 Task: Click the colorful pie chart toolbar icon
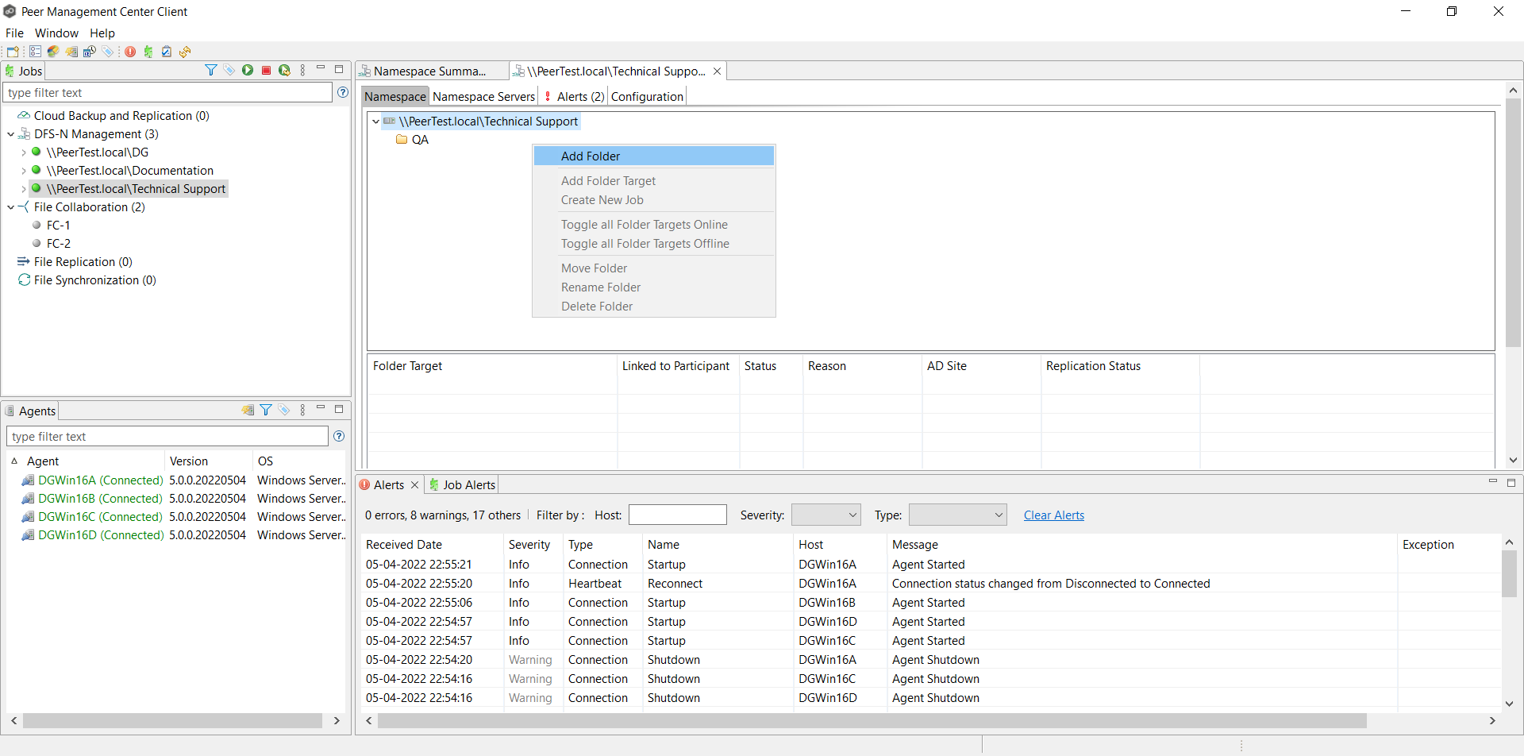[x=53, y=52]
